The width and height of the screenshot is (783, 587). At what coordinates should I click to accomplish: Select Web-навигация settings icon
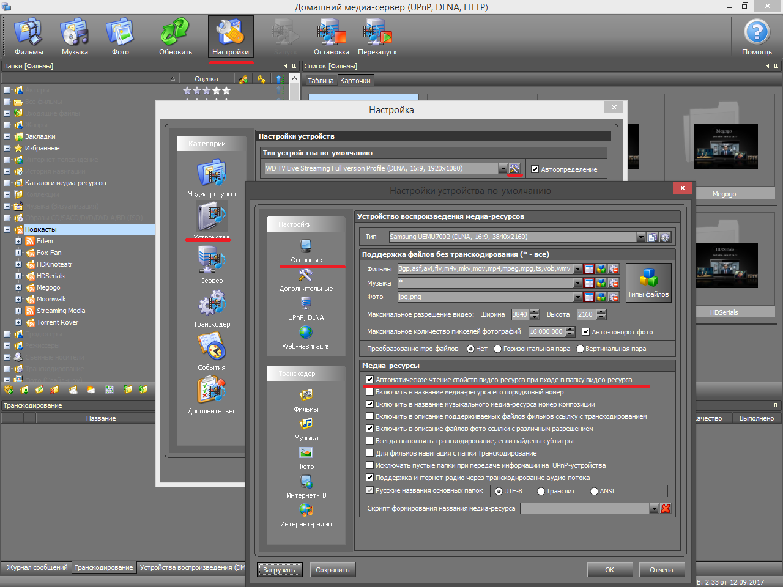click(306, 337)
